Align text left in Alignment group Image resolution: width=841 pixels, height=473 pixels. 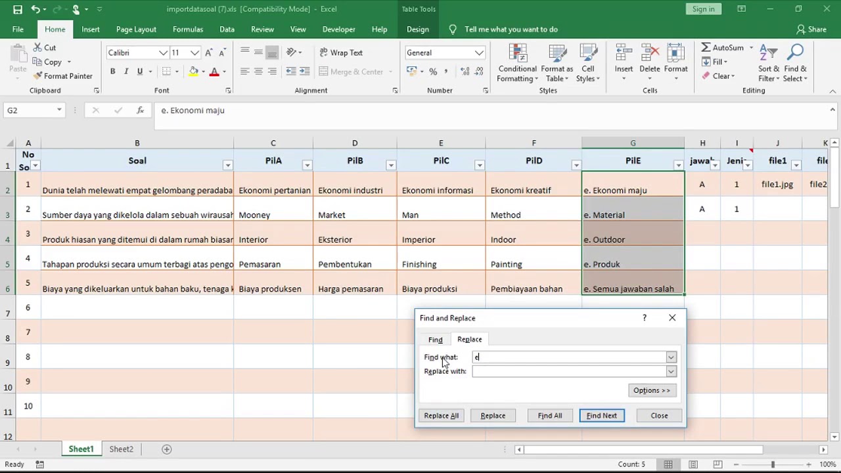(x=244, y=71)
